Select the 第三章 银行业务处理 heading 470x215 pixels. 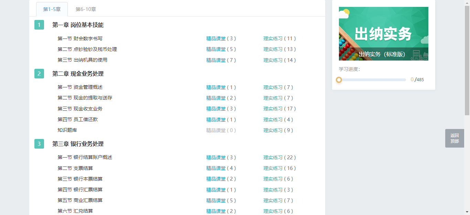coord(78,144)
